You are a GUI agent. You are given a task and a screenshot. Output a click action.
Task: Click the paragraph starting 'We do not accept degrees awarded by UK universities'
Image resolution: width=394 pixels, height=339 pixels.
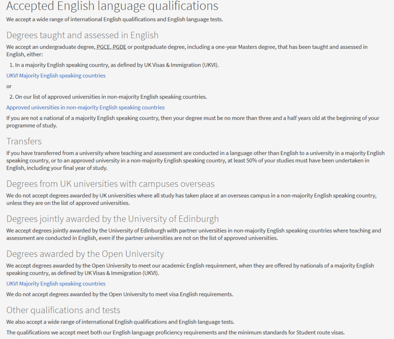tap(192, 199)
